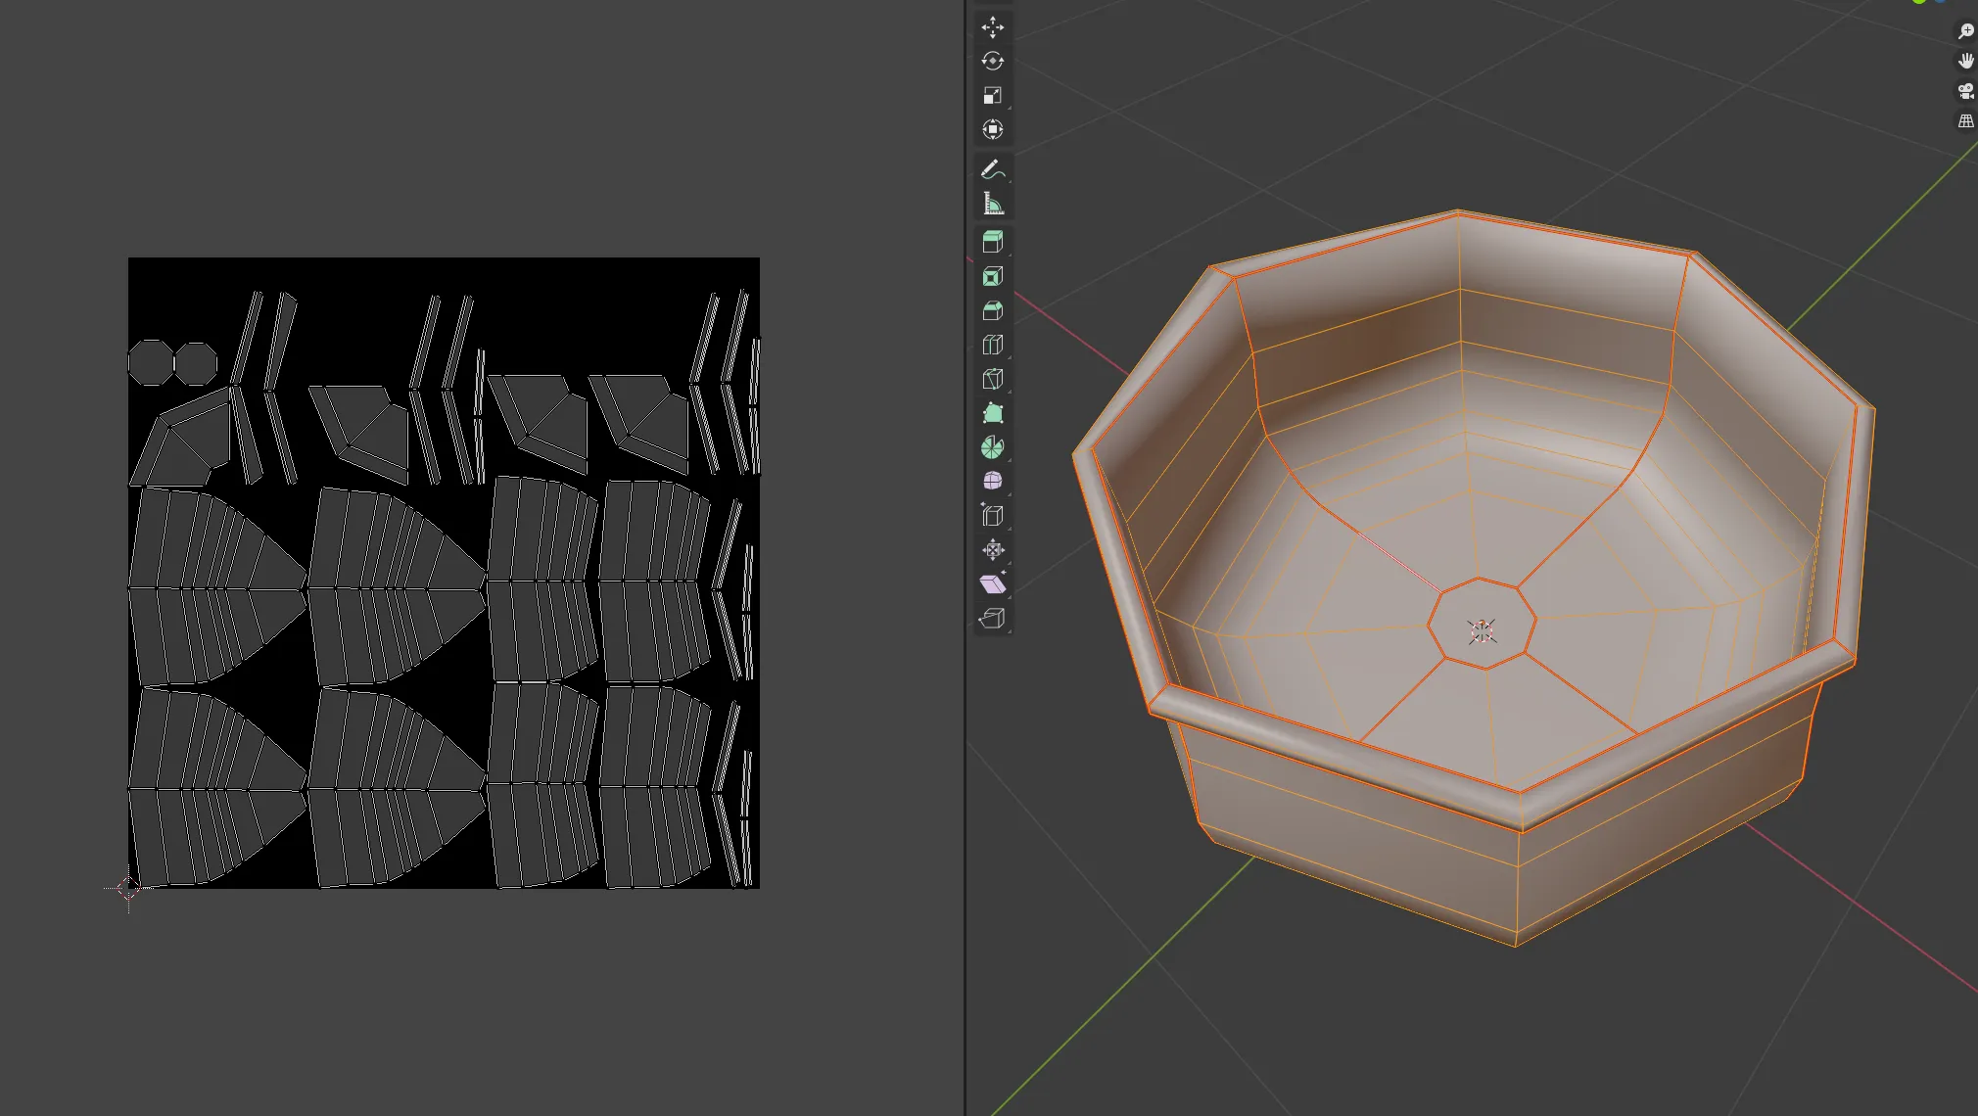Activate the Measure ruler tool

pyautogui.click(x=992, y=204)
